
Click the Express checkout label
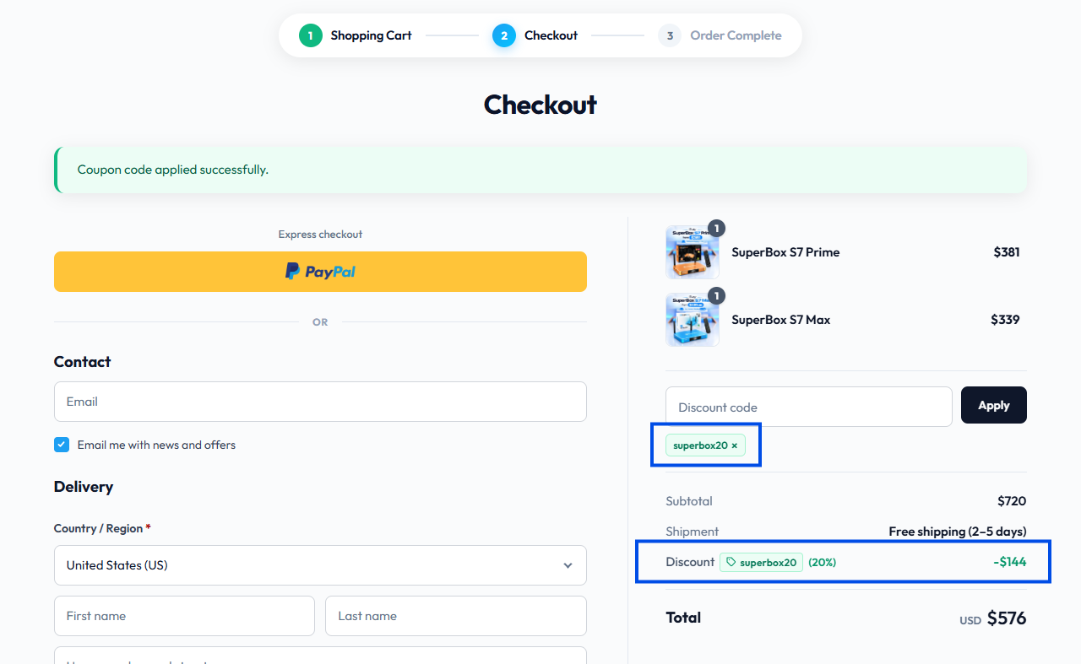(x=320, y=235)
